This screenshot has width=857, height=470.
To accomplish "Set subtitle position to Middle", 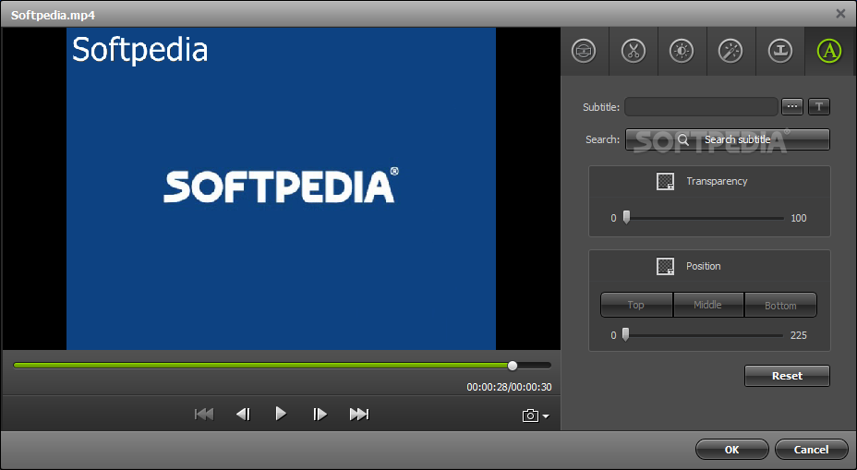I will click(708, 305).
